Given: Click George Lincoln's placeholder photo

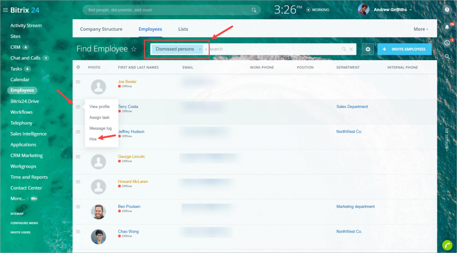Looking at the screenshot, I should (99, 162).
